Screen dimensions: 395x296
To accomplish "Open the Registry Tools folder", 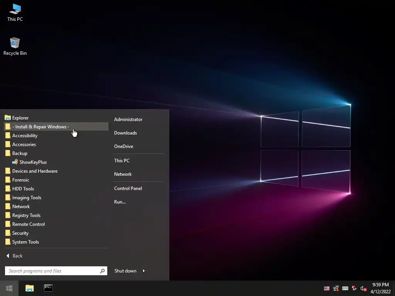I will click(56, 215).
